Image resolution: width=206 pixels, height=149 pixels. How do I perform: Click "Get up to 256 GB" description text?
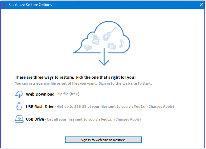72,107
